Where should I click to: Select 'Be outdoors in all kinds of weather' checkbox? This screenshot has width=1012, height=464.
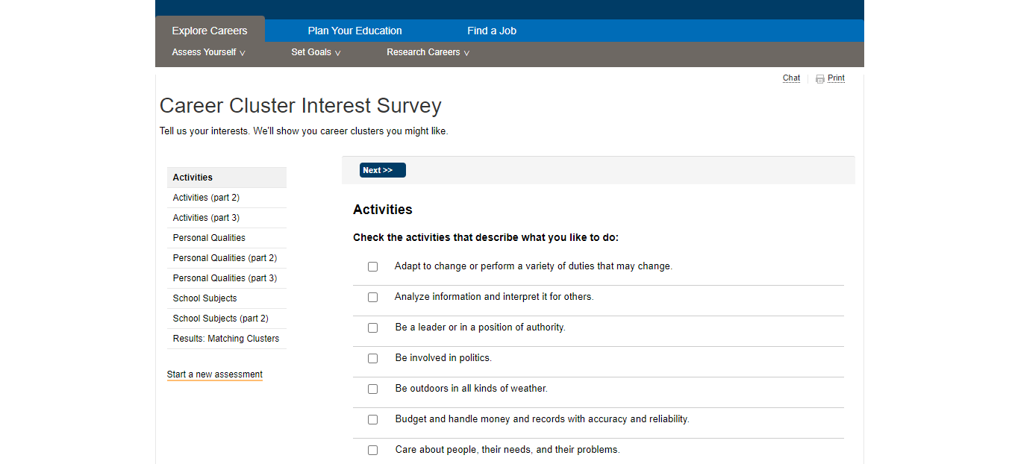point(373,389)
